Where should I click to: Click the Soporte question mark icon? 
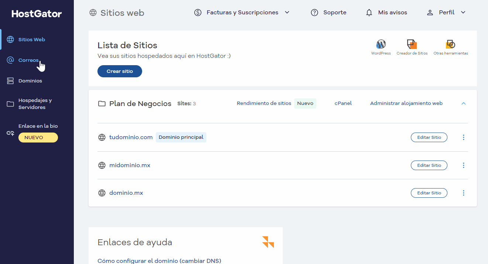point(315,13)
